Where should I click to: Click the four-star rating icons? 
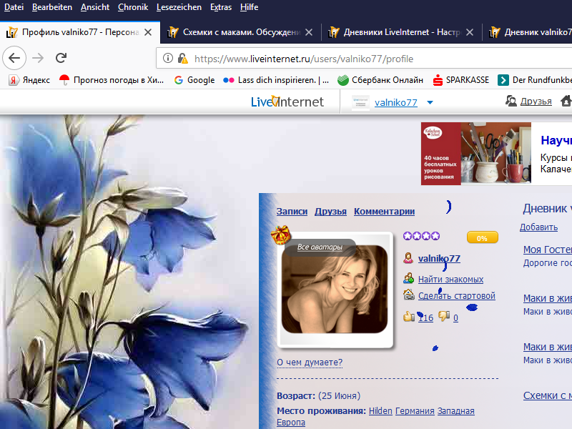421,236
